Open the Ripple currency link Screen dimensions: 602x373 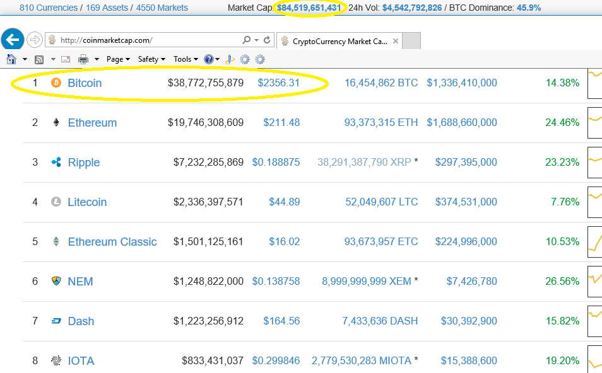[84, 163]
